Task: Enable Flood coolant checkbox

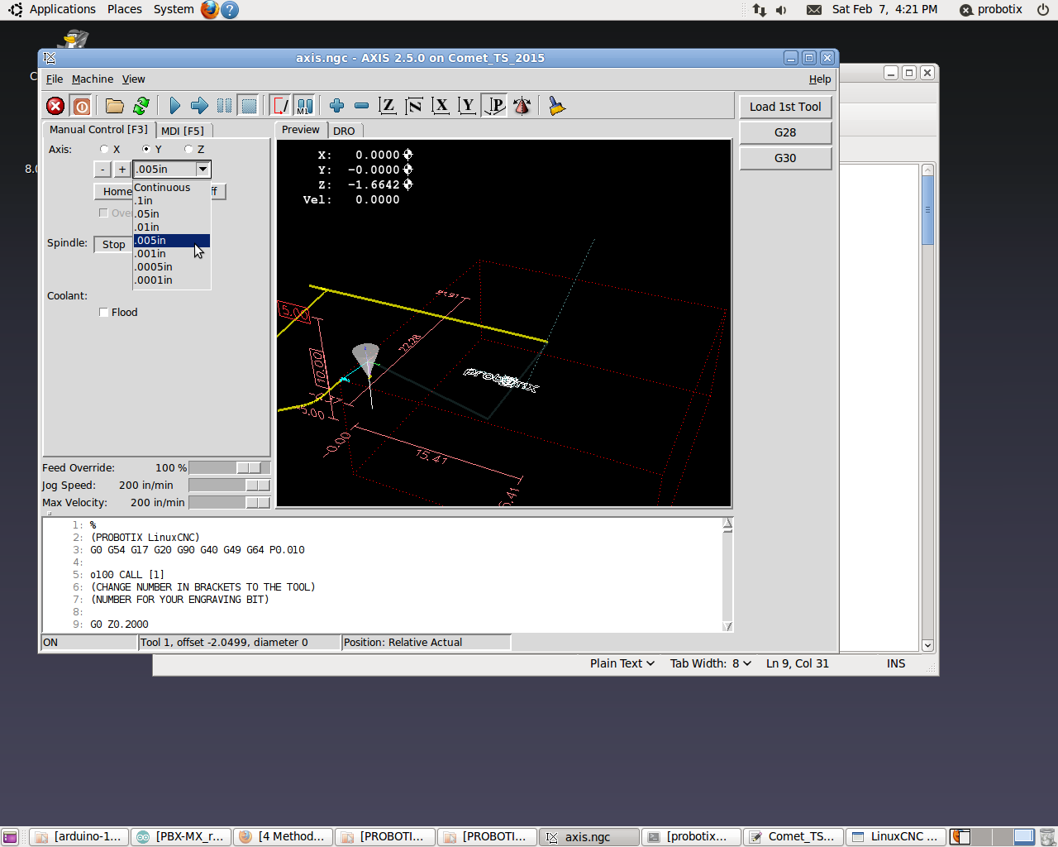Action: pyautogui.click(x=104, y=313)
